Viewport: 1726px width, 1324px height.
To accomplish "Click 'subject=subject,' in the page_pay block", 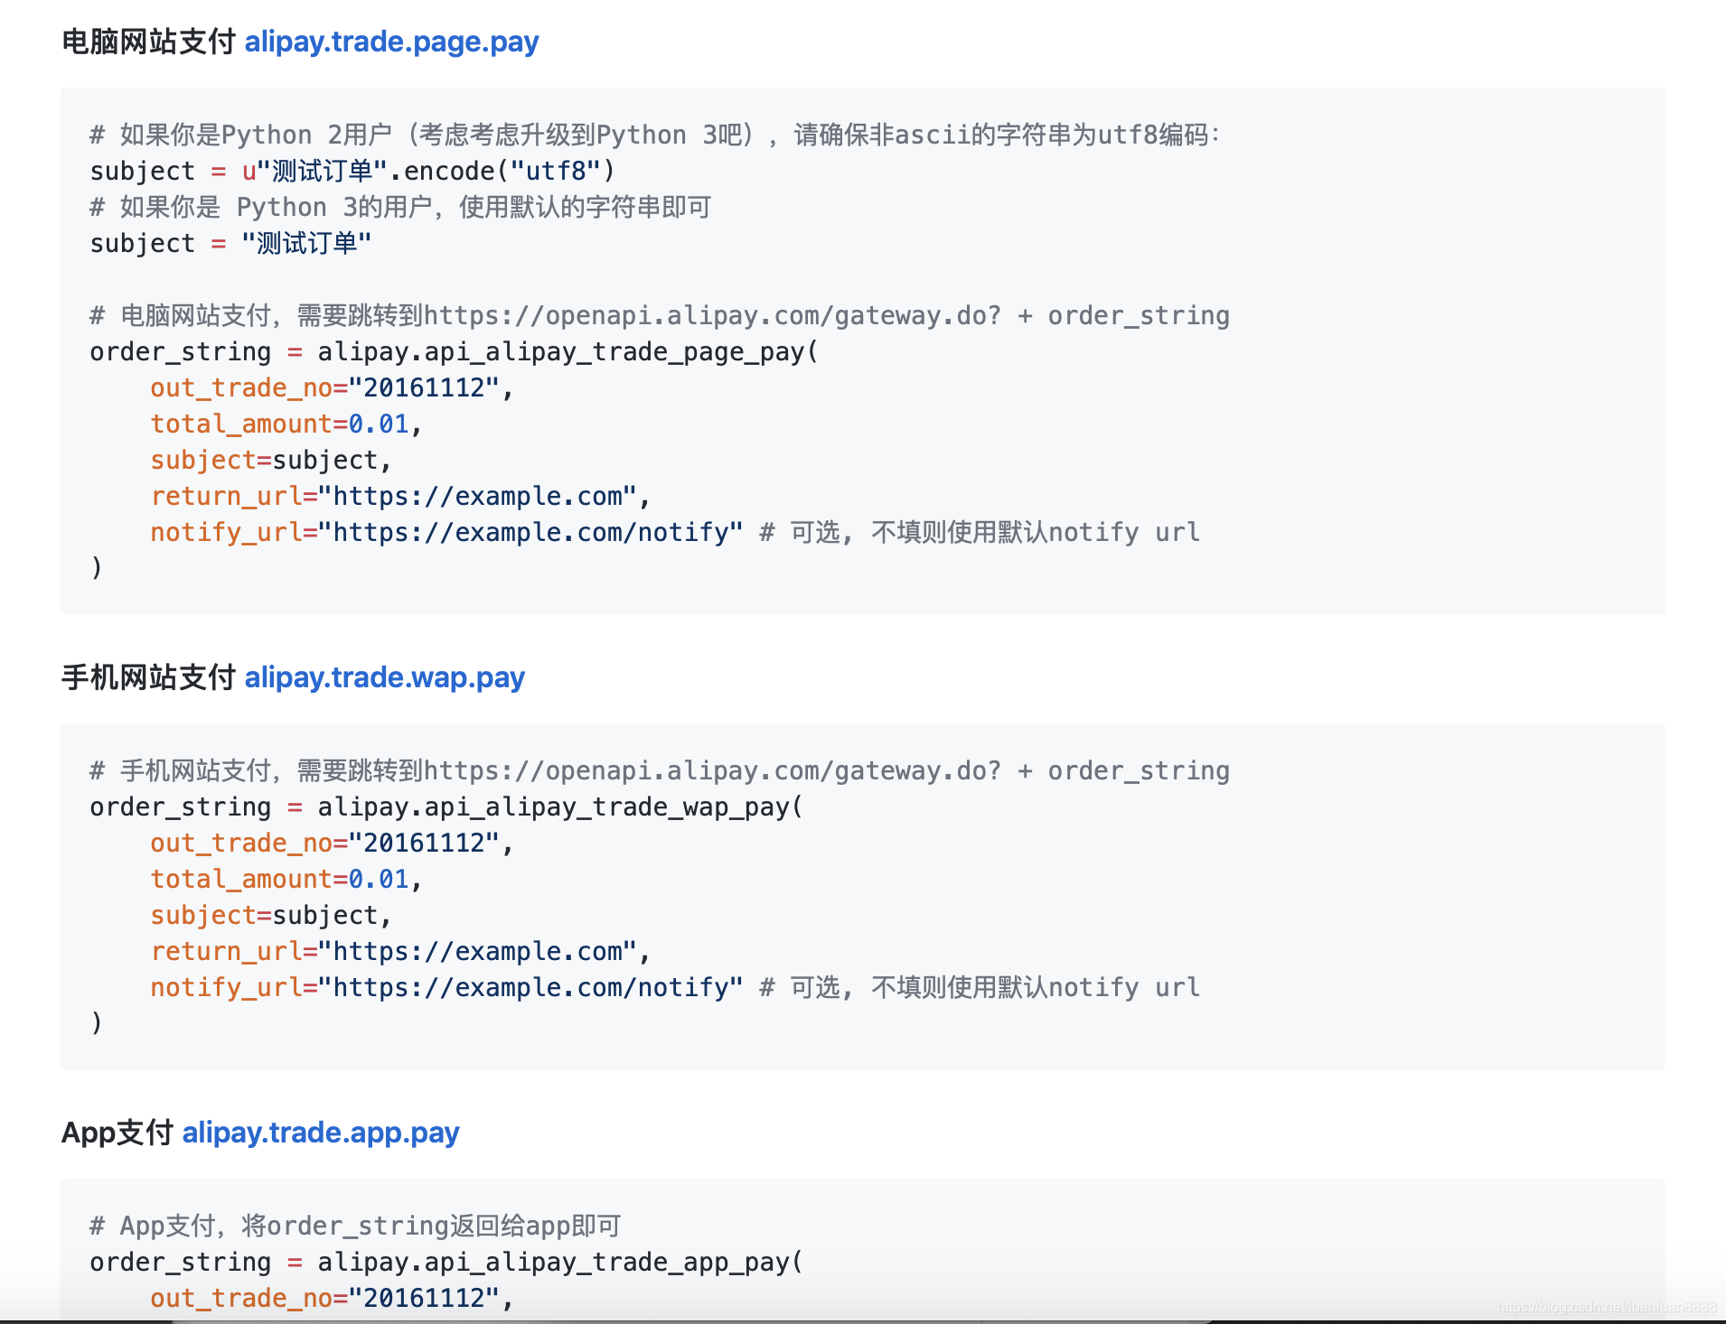I will tap(271, 460).
